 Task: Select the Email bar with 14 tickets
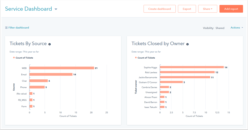51,75
